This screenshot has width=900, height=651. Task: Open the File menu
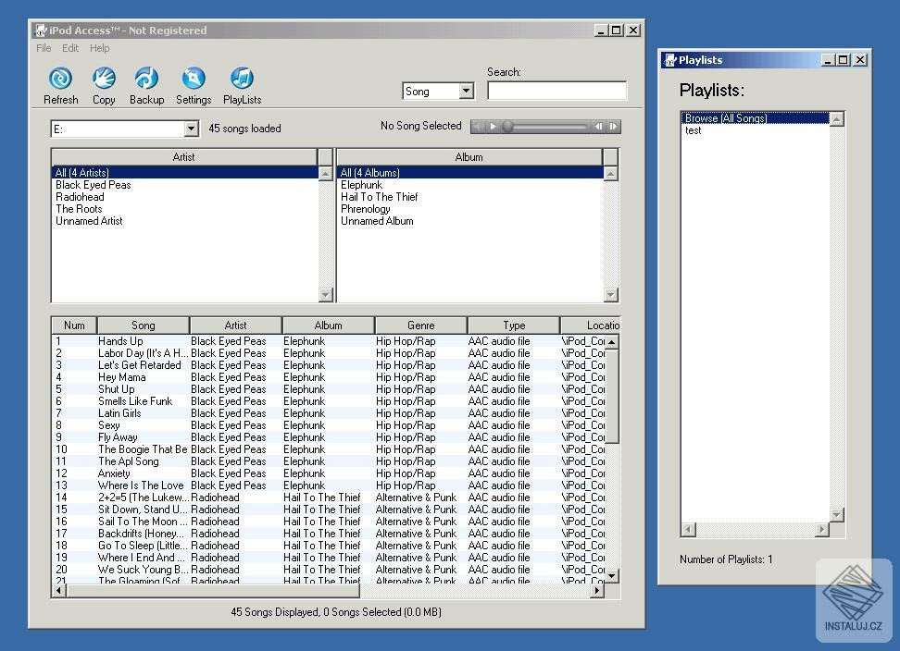[44, 48]
